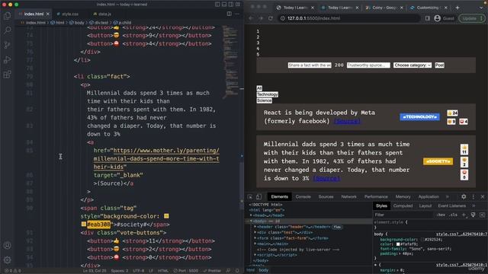Close the index.html editor tab
488x274 pixels.
pos(48,14)
